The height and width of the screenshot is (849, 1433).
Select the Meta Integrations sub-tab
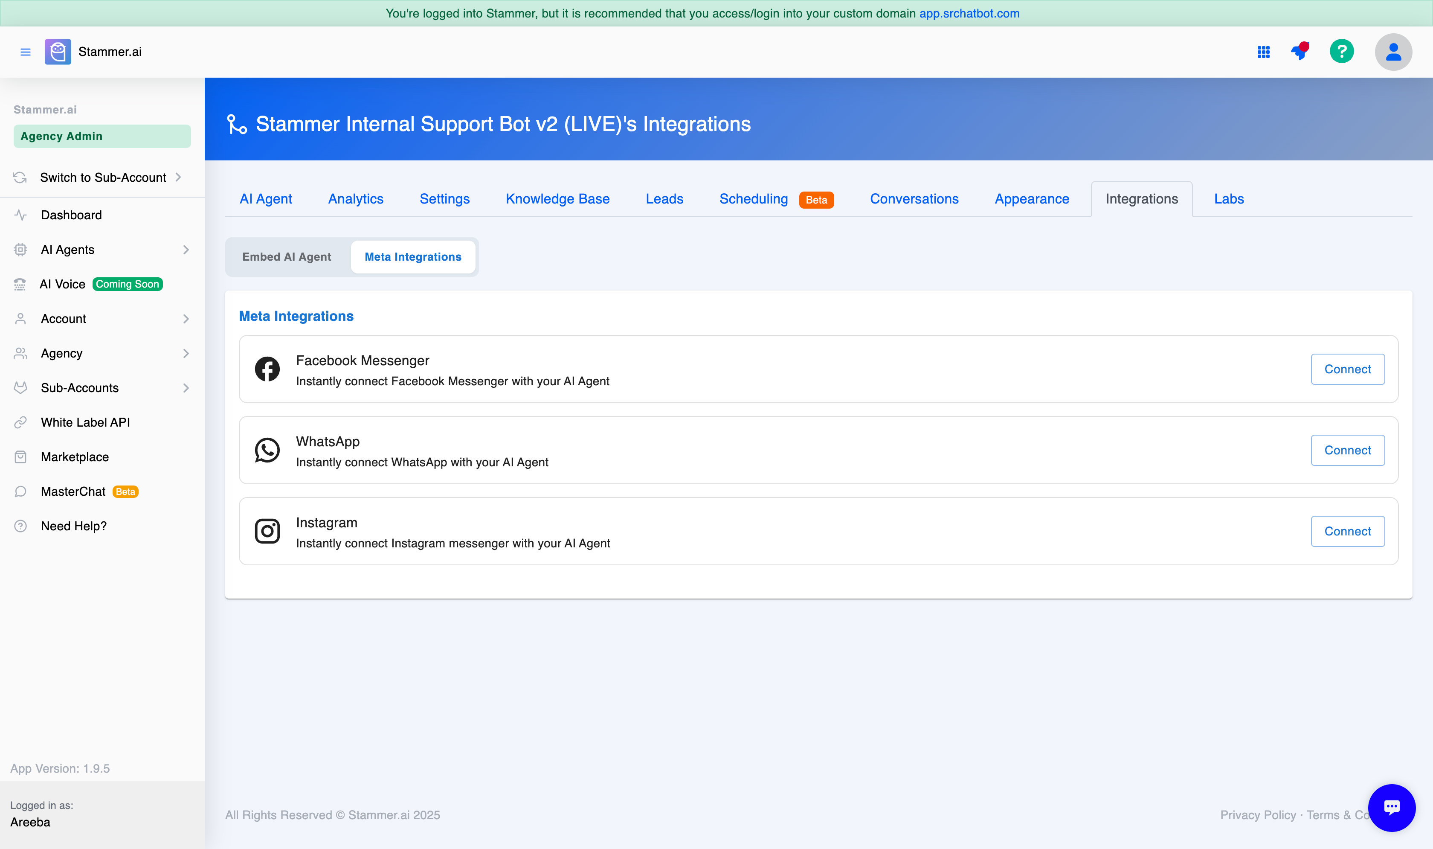[x=413, y=257]
